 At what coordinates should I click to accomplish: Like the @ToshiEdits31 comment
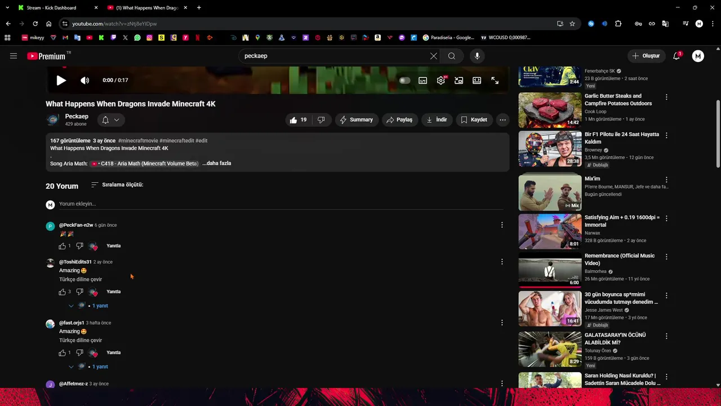[63, 292]
